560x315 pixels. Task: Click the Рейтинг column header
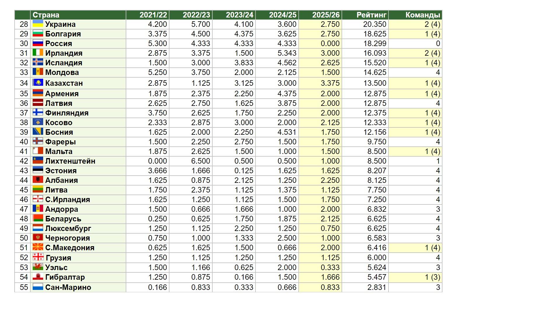click(x=371, y=15)
